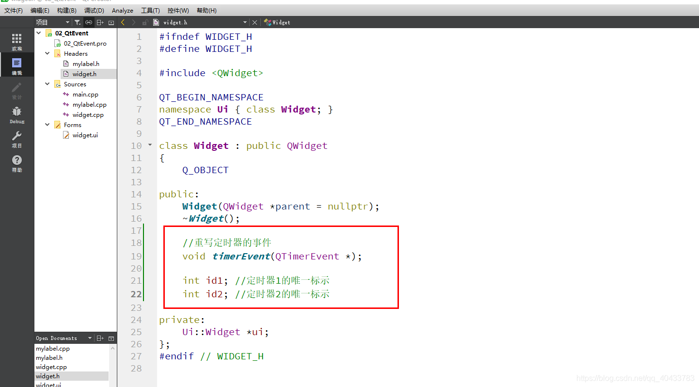
Task: Select widget.cpp in Sources tree
Action: point(88,114)
